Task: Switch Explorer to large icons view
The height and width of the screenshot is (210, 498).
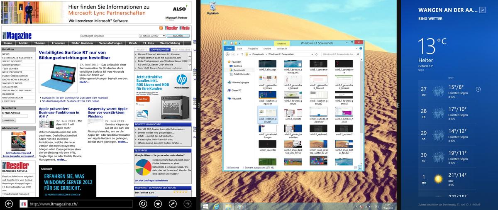Action: point(359,167)
